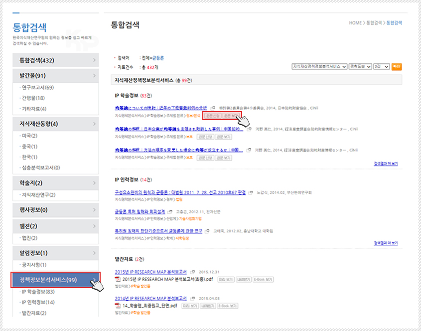Viewport: 421px width, 331px height.
Task: Expand the 발간물(91) sidebar section
Action: [x=53, y=75]
